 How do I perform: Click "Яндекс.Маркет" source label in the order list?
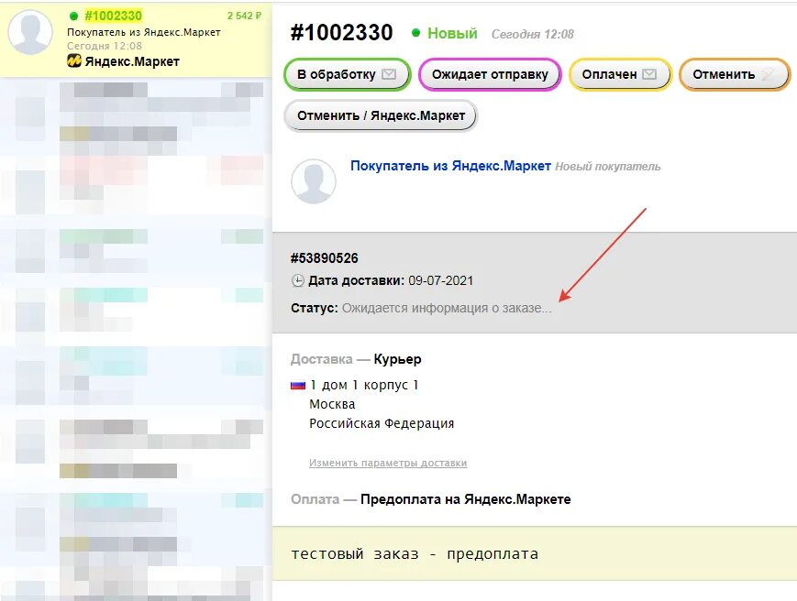coord(132,61)
